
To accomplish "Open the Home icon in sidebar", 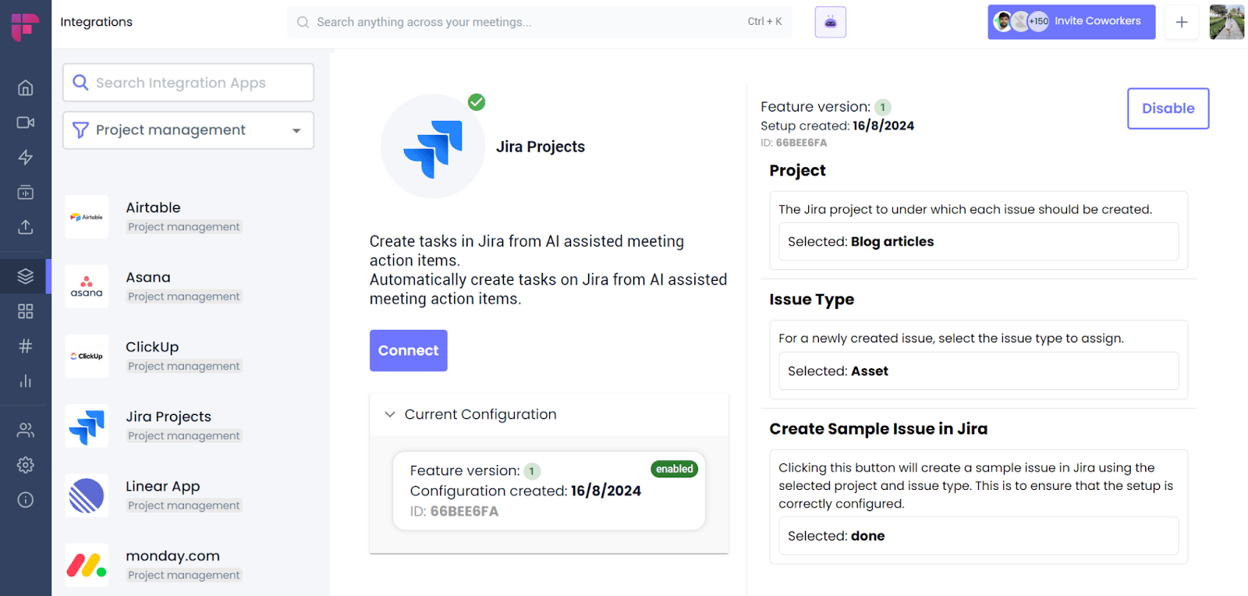I will point(26,87).
